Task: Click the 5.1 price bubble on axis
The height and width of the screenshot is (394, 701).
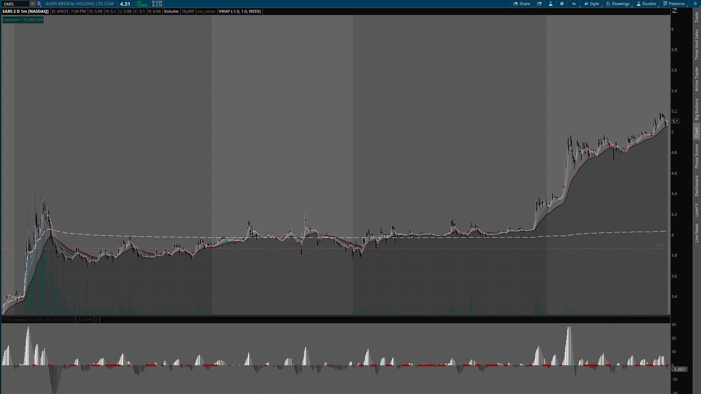Action: [x=675, y=121]
